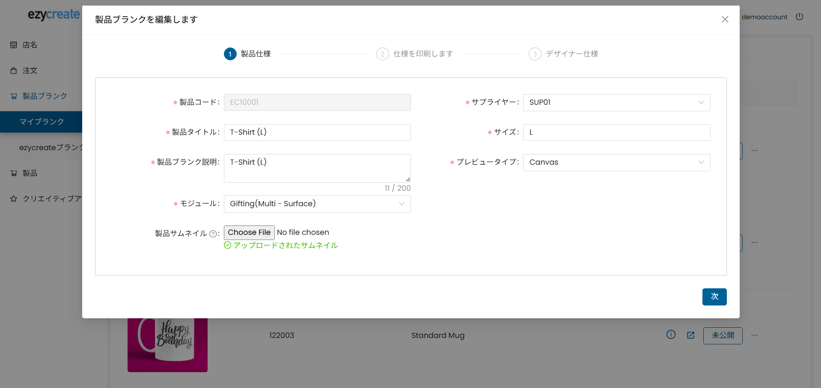Click the info icon for Standard Mug
The width and height of the screenshot is (821, 388).
coord(671,335)
